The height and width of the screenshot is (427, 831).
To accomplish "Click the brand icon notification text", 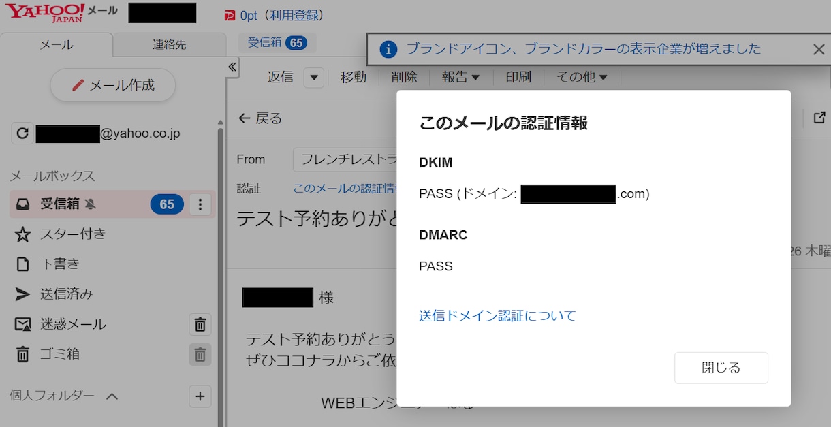I will pos(583,49).
